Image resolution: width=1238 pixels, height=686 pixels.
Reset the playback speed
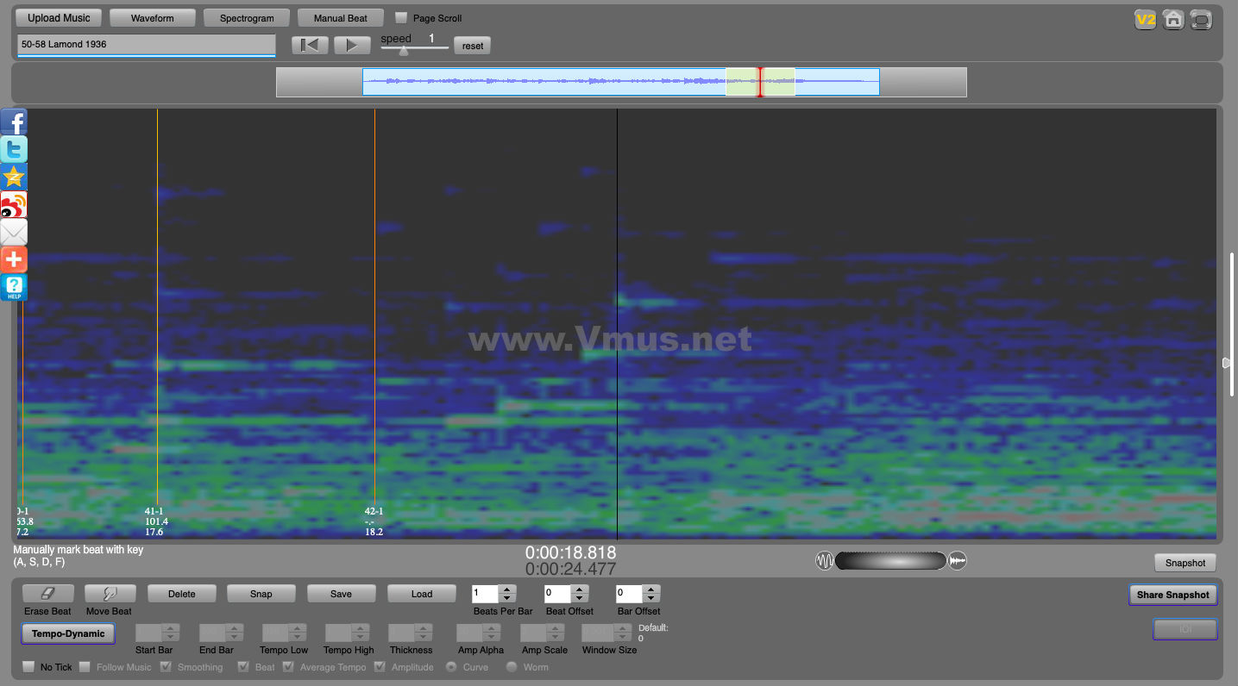pyautogui.click(x=473, y=46)
